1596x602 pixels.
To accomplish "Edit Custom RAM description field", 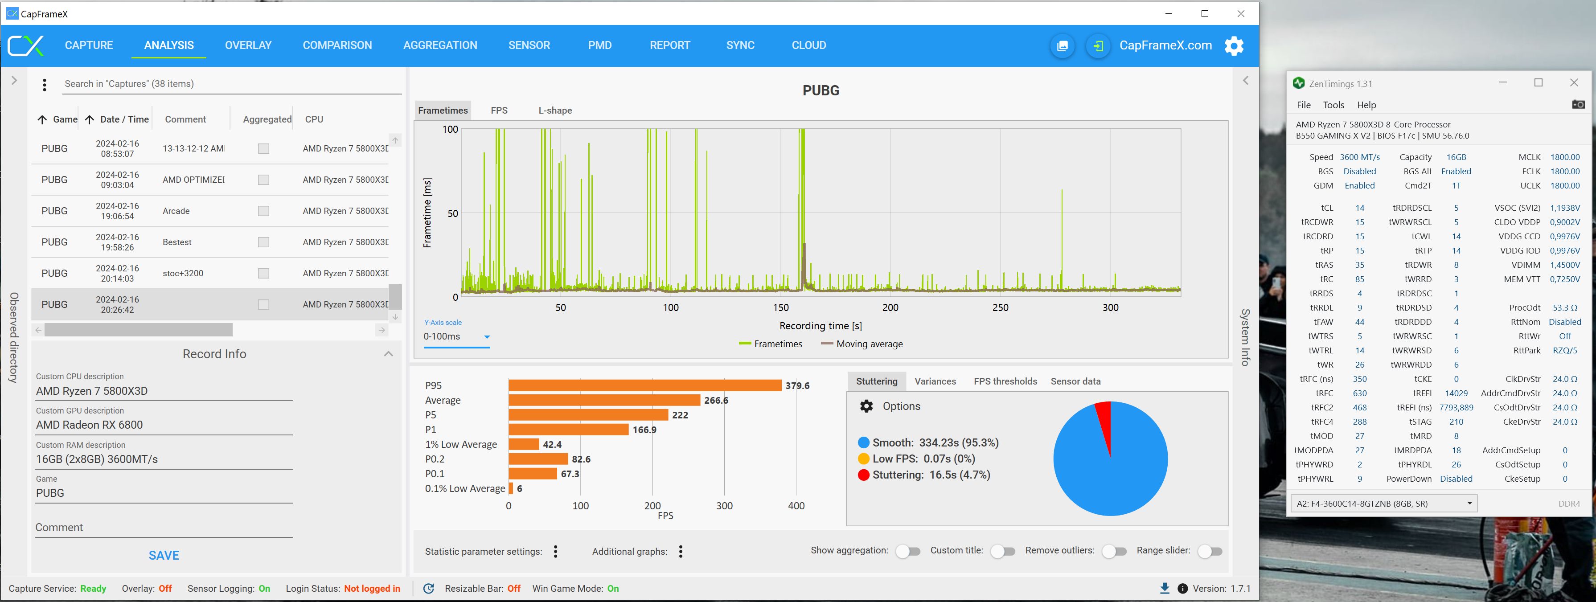I will pos(164,459).
